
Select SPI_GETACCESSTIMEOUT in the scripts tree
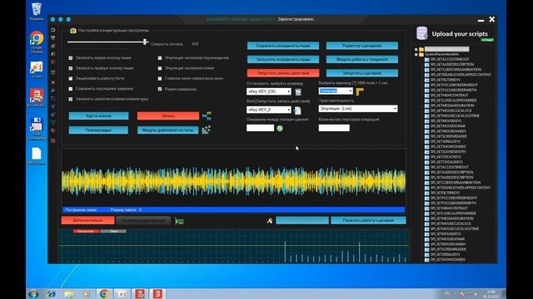(450, 59)
